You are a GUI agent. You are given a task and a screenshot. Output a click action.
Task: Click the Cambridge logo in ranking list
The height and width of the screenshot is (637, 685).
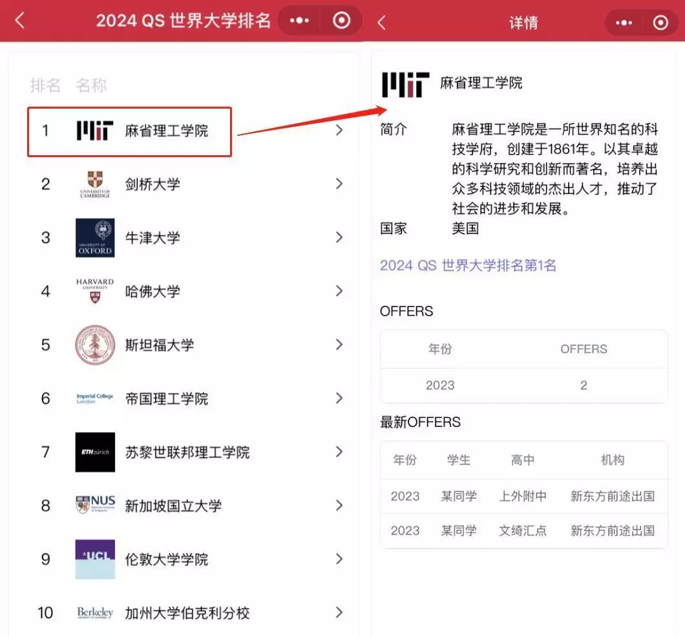pos(95,184)
